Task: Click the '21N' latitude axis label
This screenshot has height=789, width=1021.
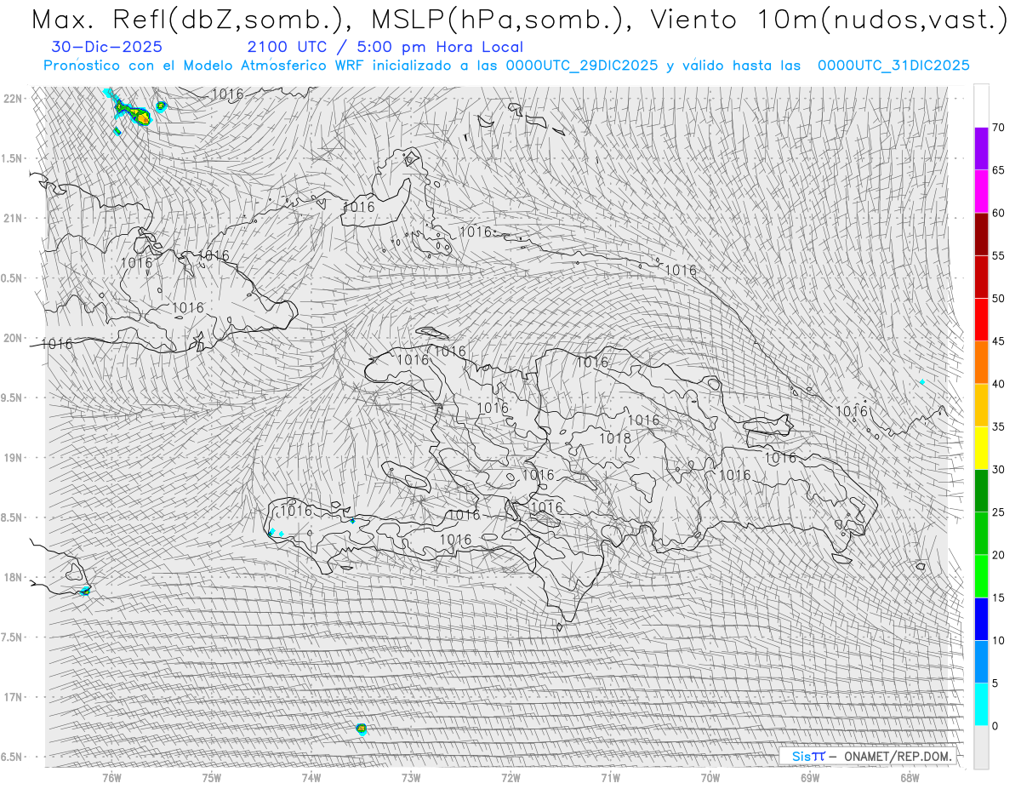Action: [12, 218]
